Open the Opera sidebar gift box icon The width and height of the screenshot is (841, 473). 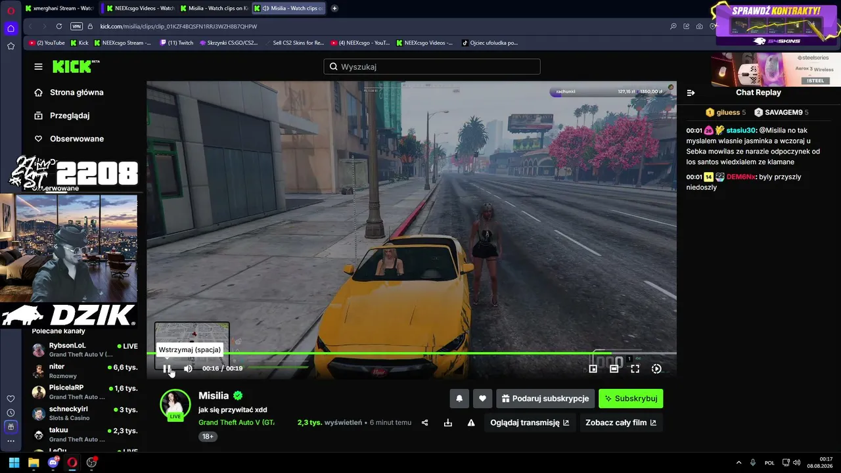(x=11, y=426)
